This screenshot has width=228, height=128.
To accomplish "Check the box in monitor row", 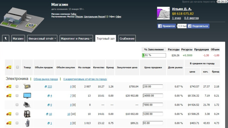I will pos(17,96).
